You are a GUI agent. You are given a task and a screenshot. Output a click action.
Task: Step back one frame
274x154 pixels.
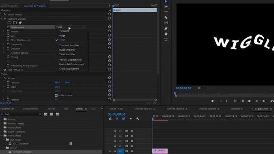tap(243, 101)
